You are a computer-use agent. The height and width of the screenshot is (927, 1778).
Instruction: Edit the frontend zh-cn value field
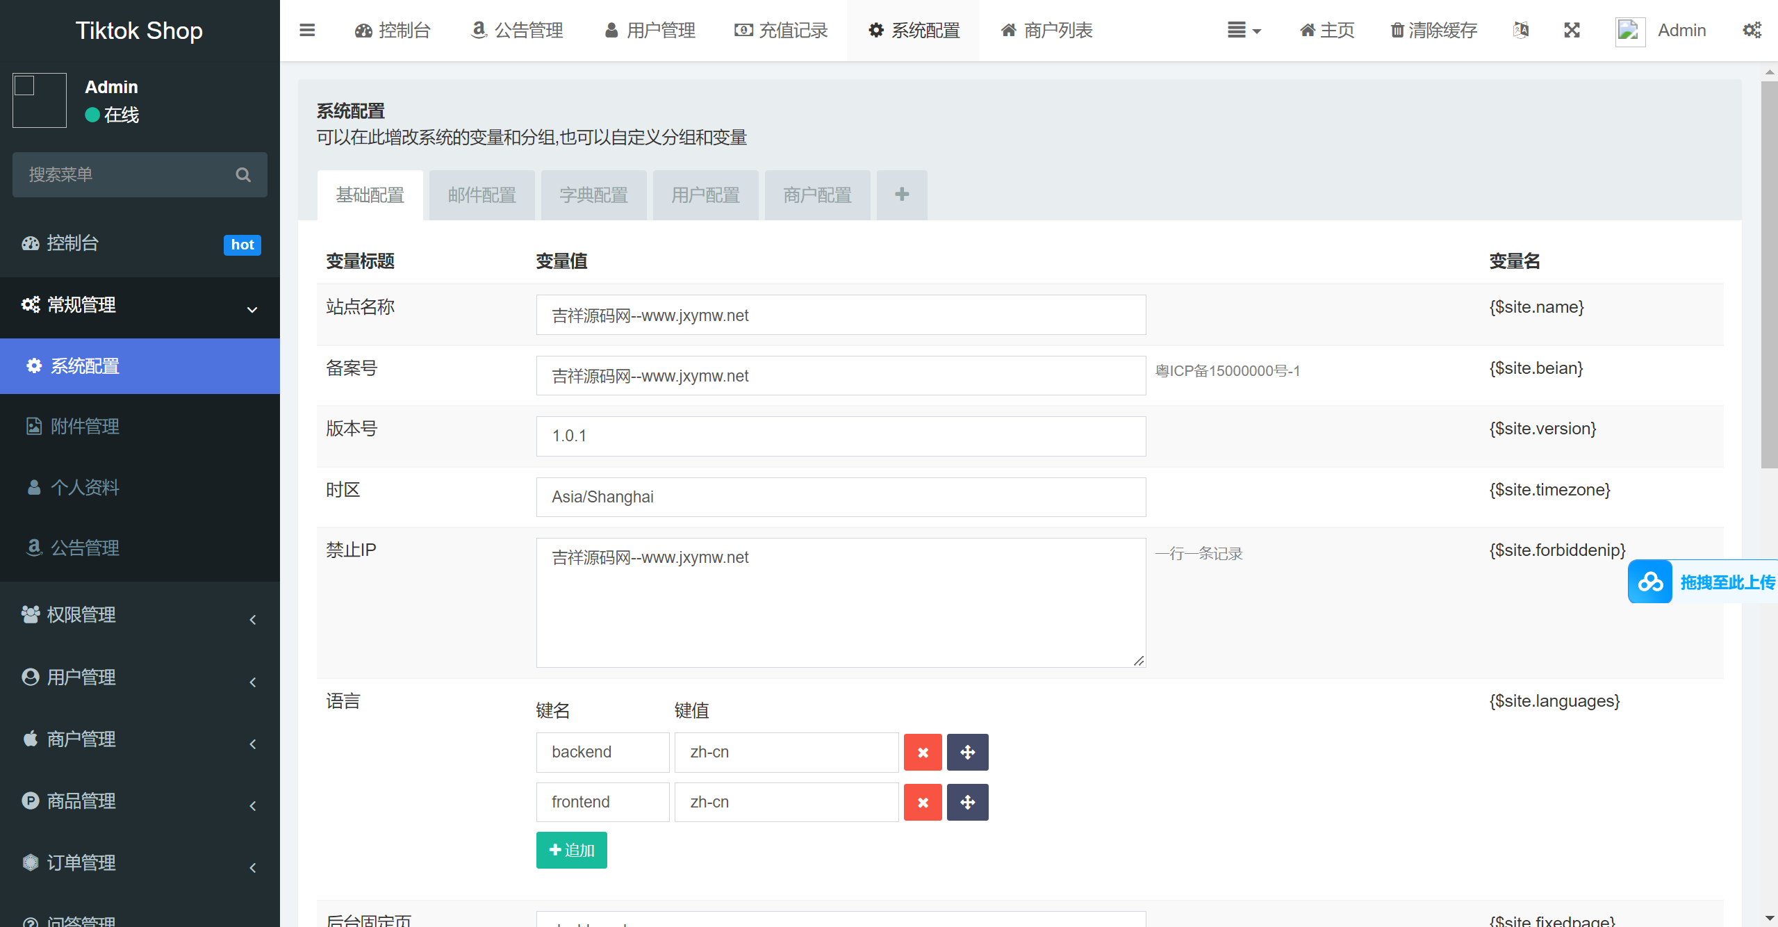coord(787,802)
